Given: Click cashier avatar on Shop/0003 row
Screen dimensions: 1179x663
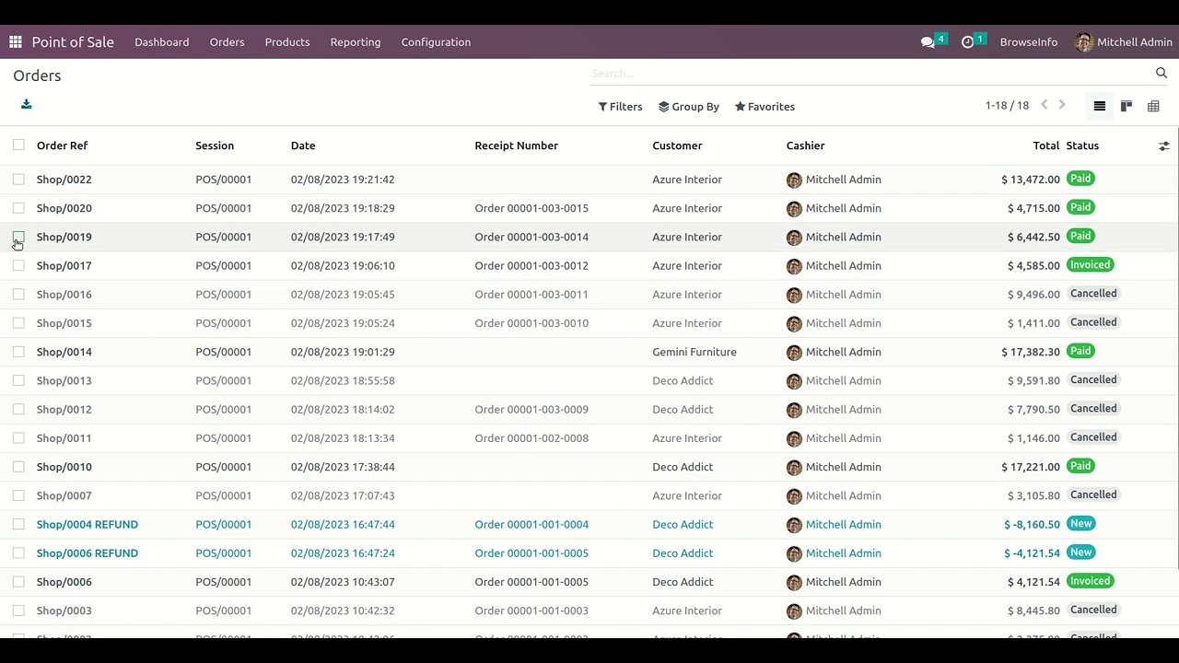Looking at the screenshot, I should click(x=794, y=611).
